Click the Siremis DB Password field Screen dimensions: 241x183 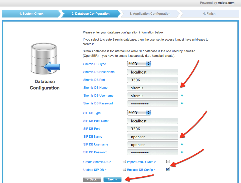pos(153,103)
